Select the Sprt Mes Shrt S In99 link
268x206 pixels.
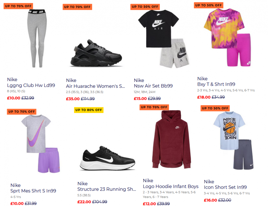pyautogui.click(x=33, y=191)
